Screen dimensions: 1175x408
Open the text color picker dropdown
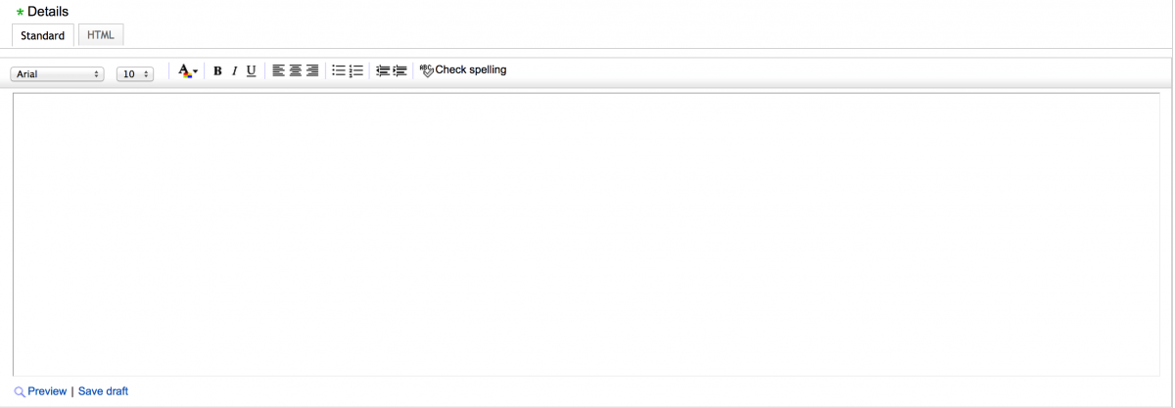click(188, 71)
